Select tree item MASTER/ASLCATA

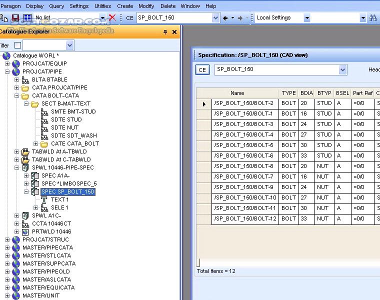[47, 279]
